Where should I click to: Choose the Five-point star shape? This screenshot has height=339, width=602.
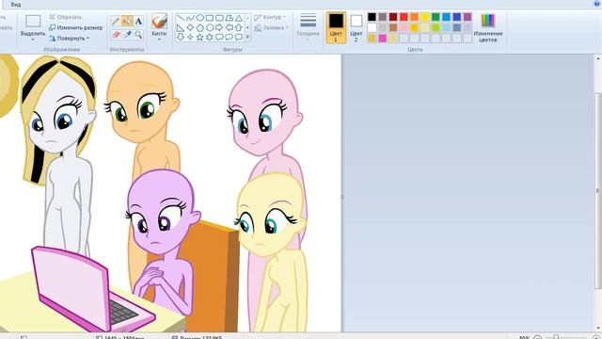(x=200, y=38)
